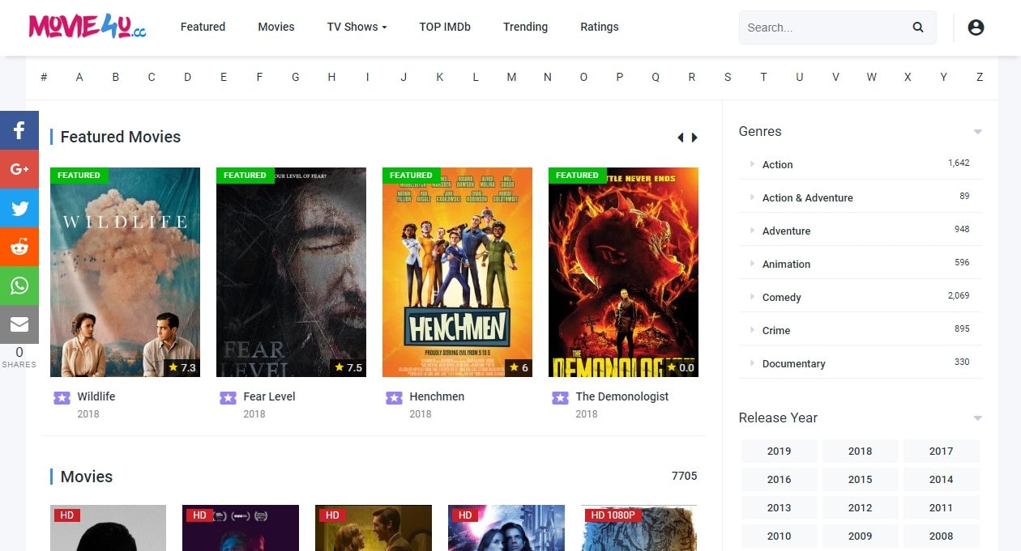Screen dimensions: 1021x551
Task: Filter by release year 2014
Action: pos(942,479)
